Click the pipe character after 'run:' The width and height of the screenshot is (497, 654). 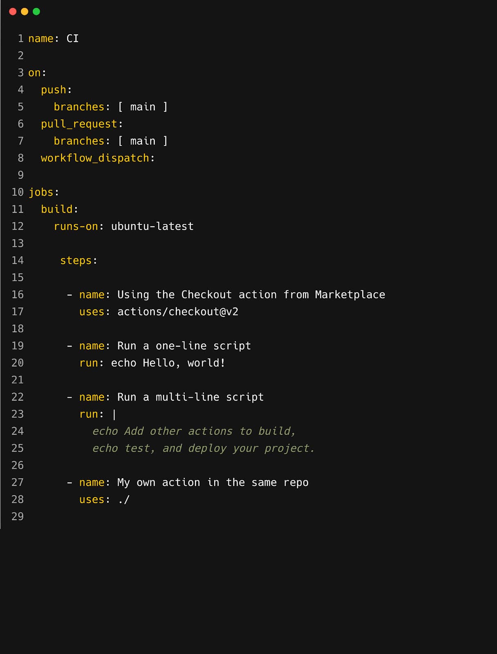114,414
